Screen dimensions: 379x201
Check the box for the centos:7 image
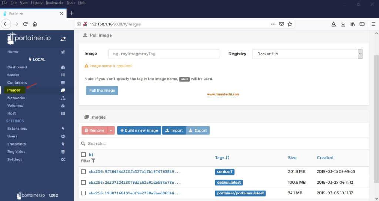[84, 172]
